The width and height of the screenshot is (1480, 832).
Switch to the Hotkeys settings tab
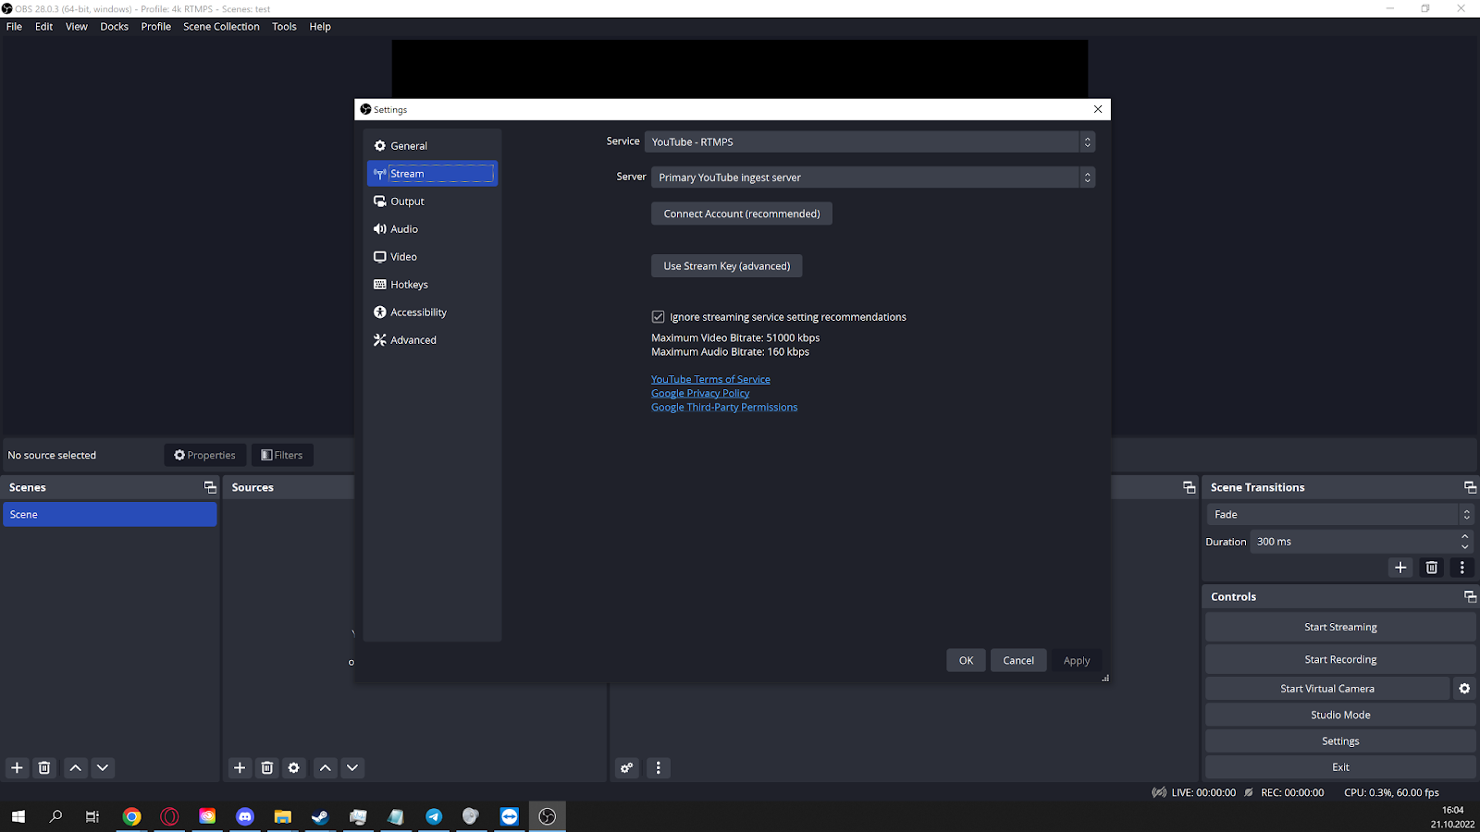coord(432,285)
